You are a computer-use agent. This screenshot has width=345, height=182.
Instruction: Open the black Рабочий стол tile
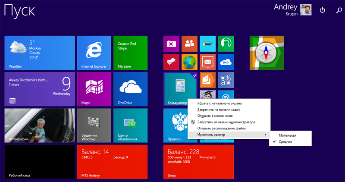(40, 162)
